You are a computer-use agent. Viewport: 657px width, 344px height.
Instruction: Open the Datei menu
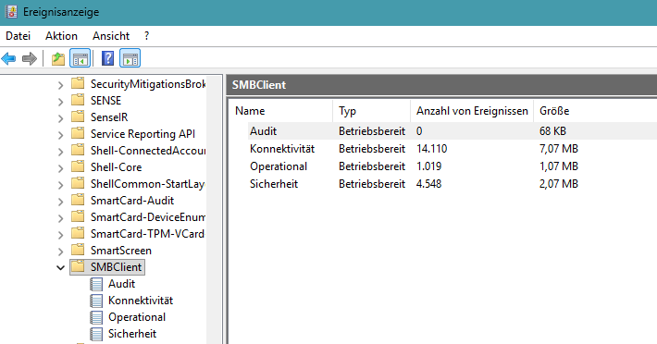pos(18,36)
